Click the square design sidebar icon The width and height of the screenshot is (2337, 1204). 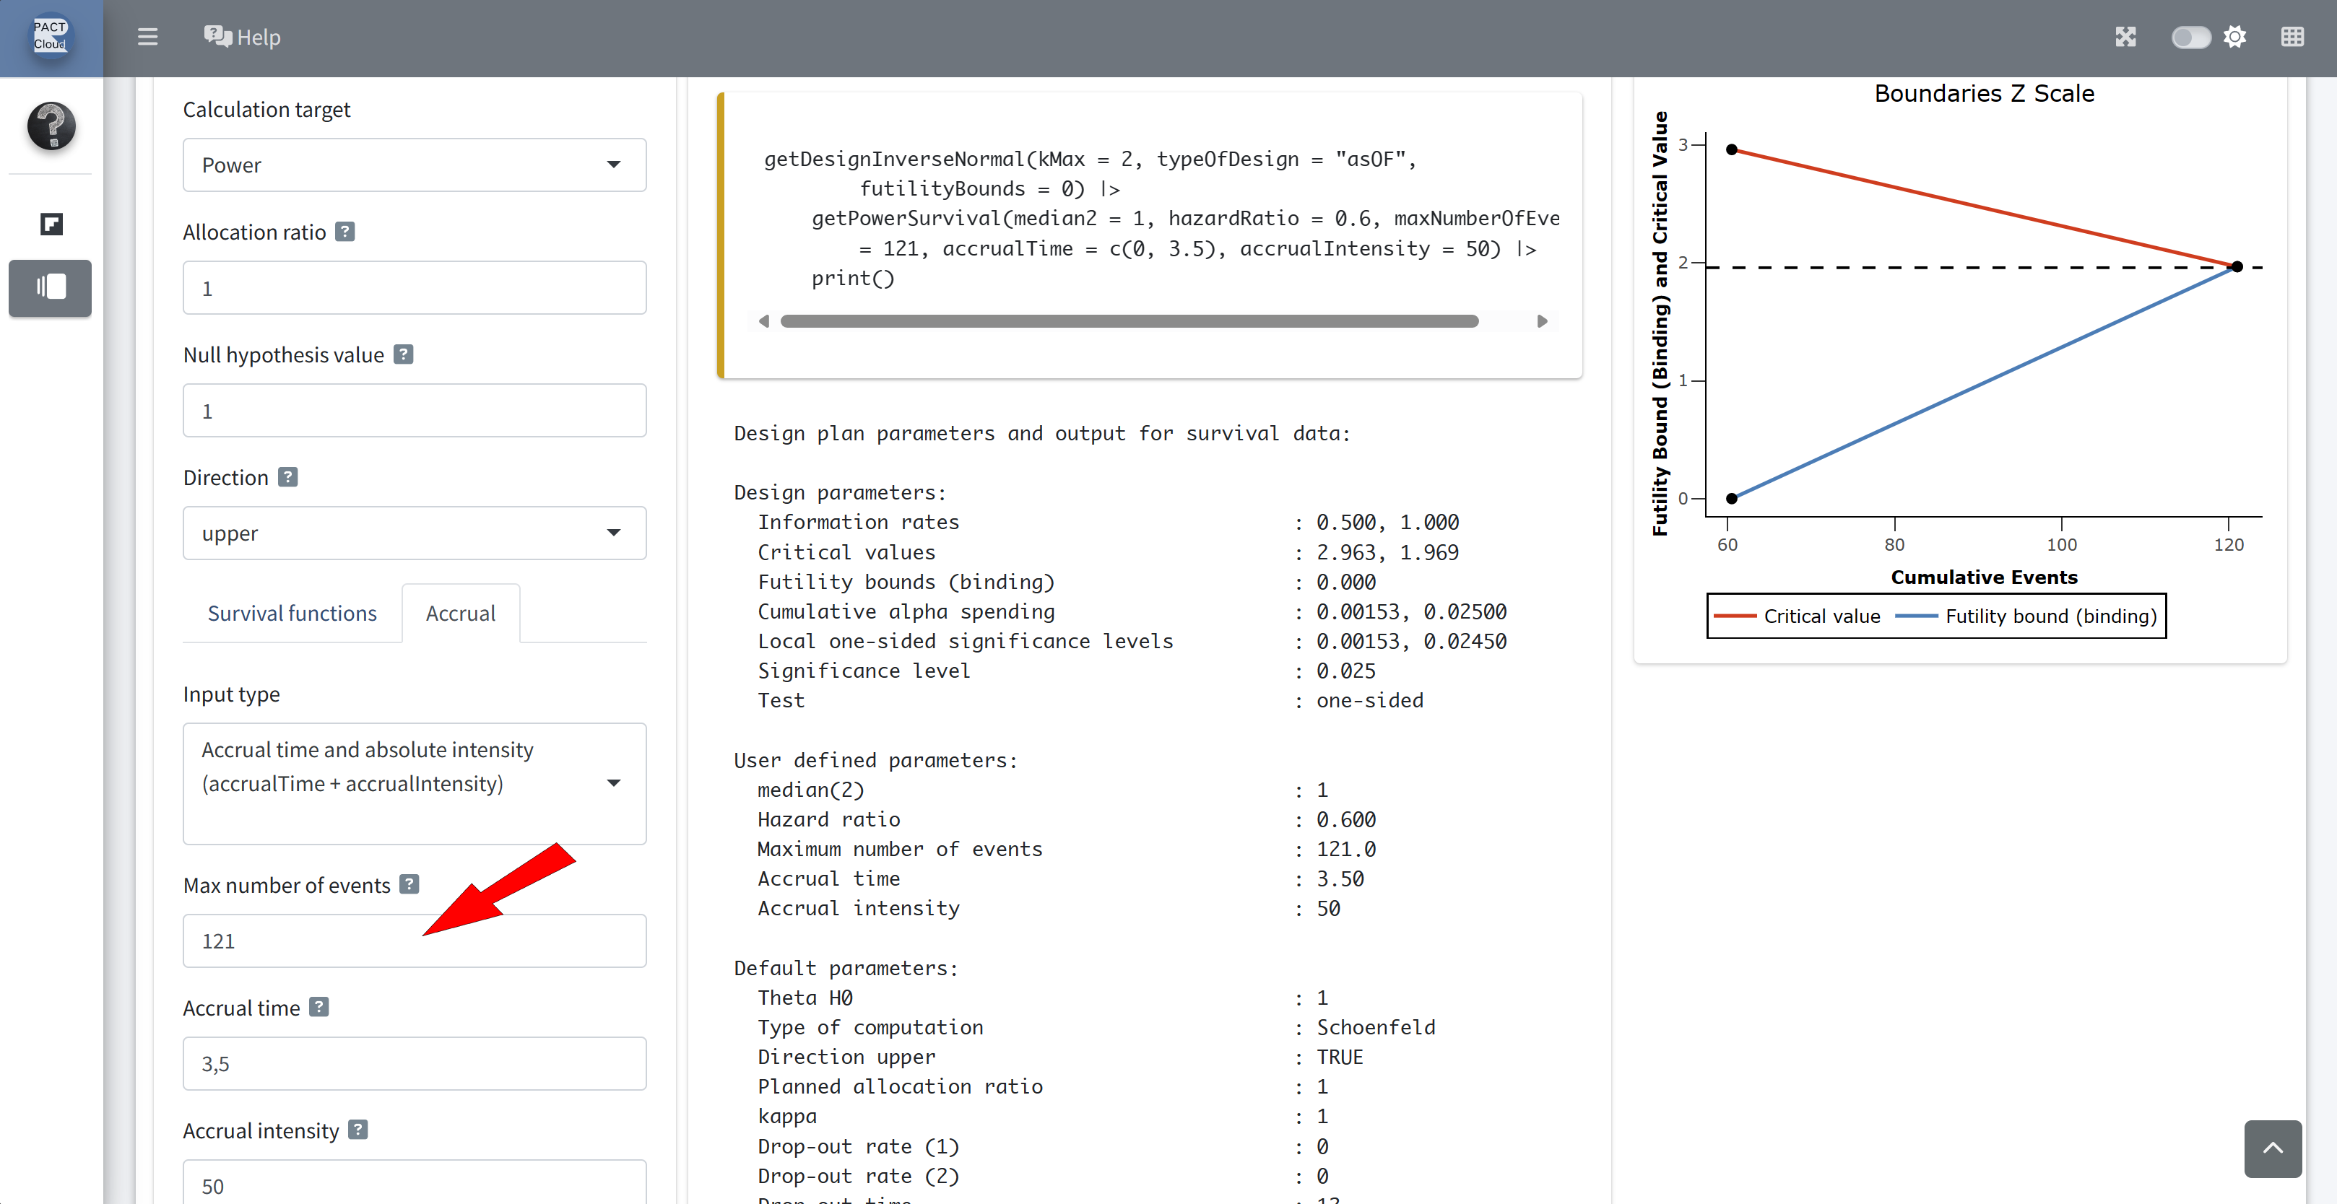coord(51,224)
